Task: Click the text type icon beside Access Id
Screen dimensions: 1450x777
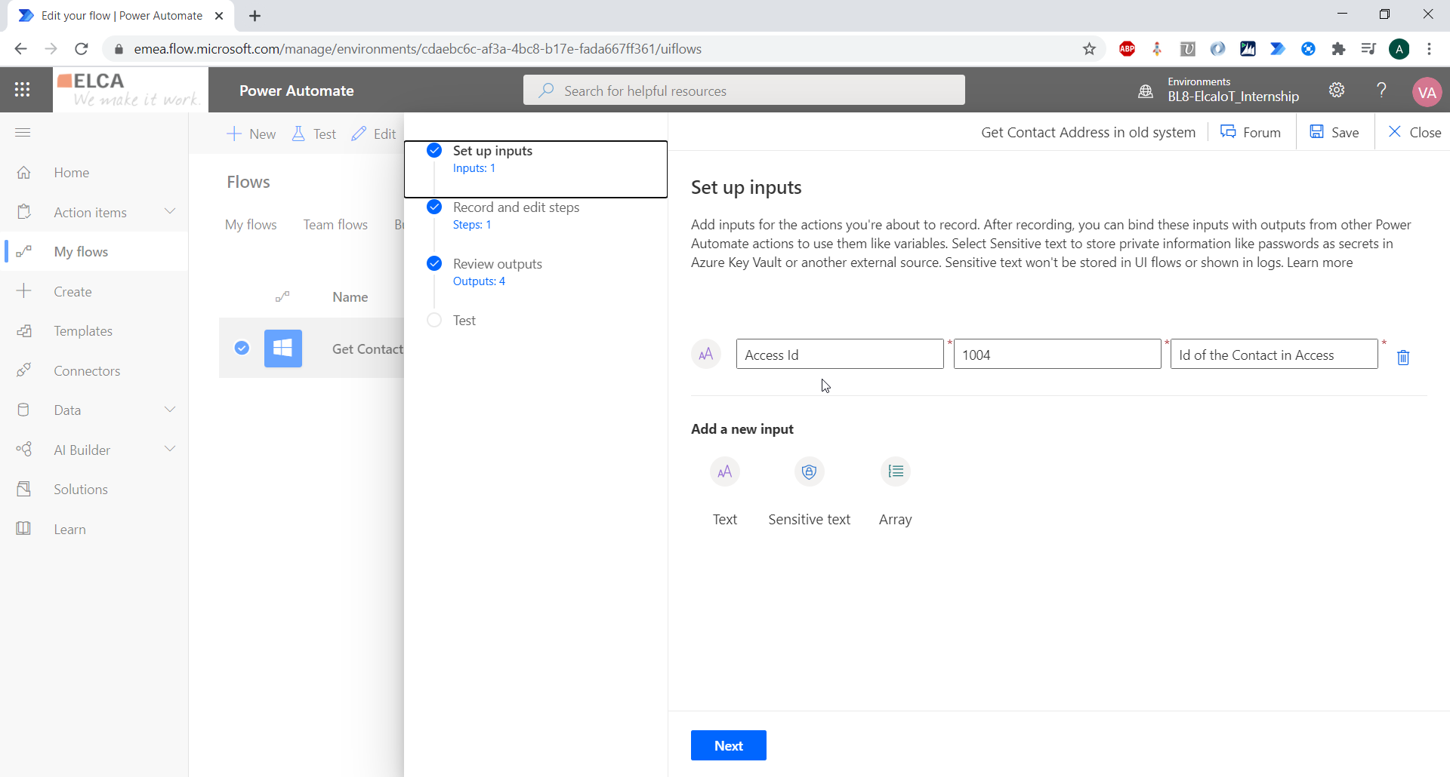Action: click(x=706, y=354)
